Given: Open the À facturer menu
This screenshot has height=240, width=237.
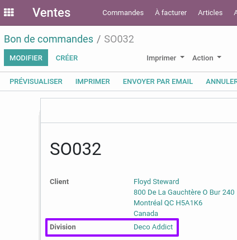Looking at the screenshot, I should [x=170, y=13].
